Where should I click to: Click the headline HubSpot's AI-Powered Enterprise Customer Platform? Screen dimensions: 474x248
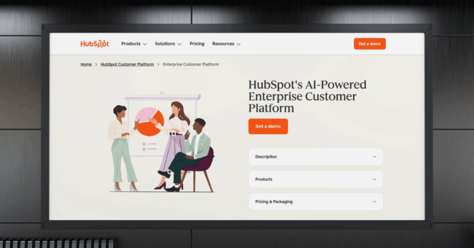click(307, 96)
